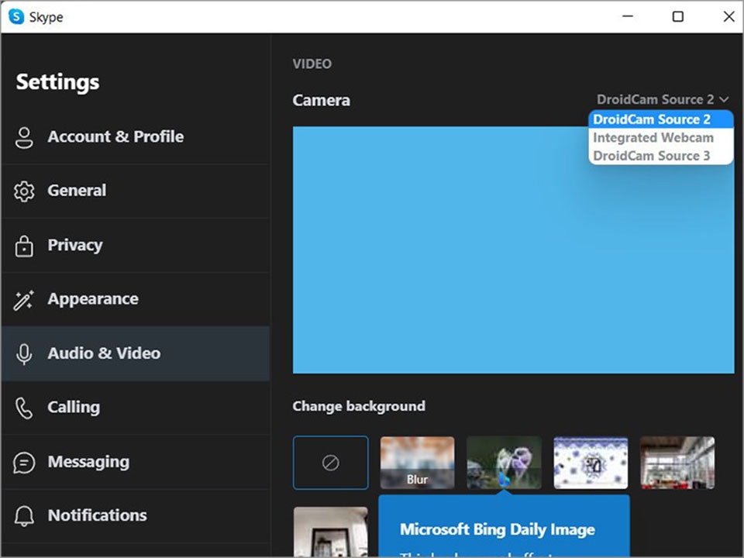
Task: Click the Appearance magic wand icon
Action: [25, 300]
